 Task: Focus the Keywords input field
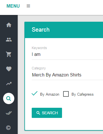click(x=67, y=54)
